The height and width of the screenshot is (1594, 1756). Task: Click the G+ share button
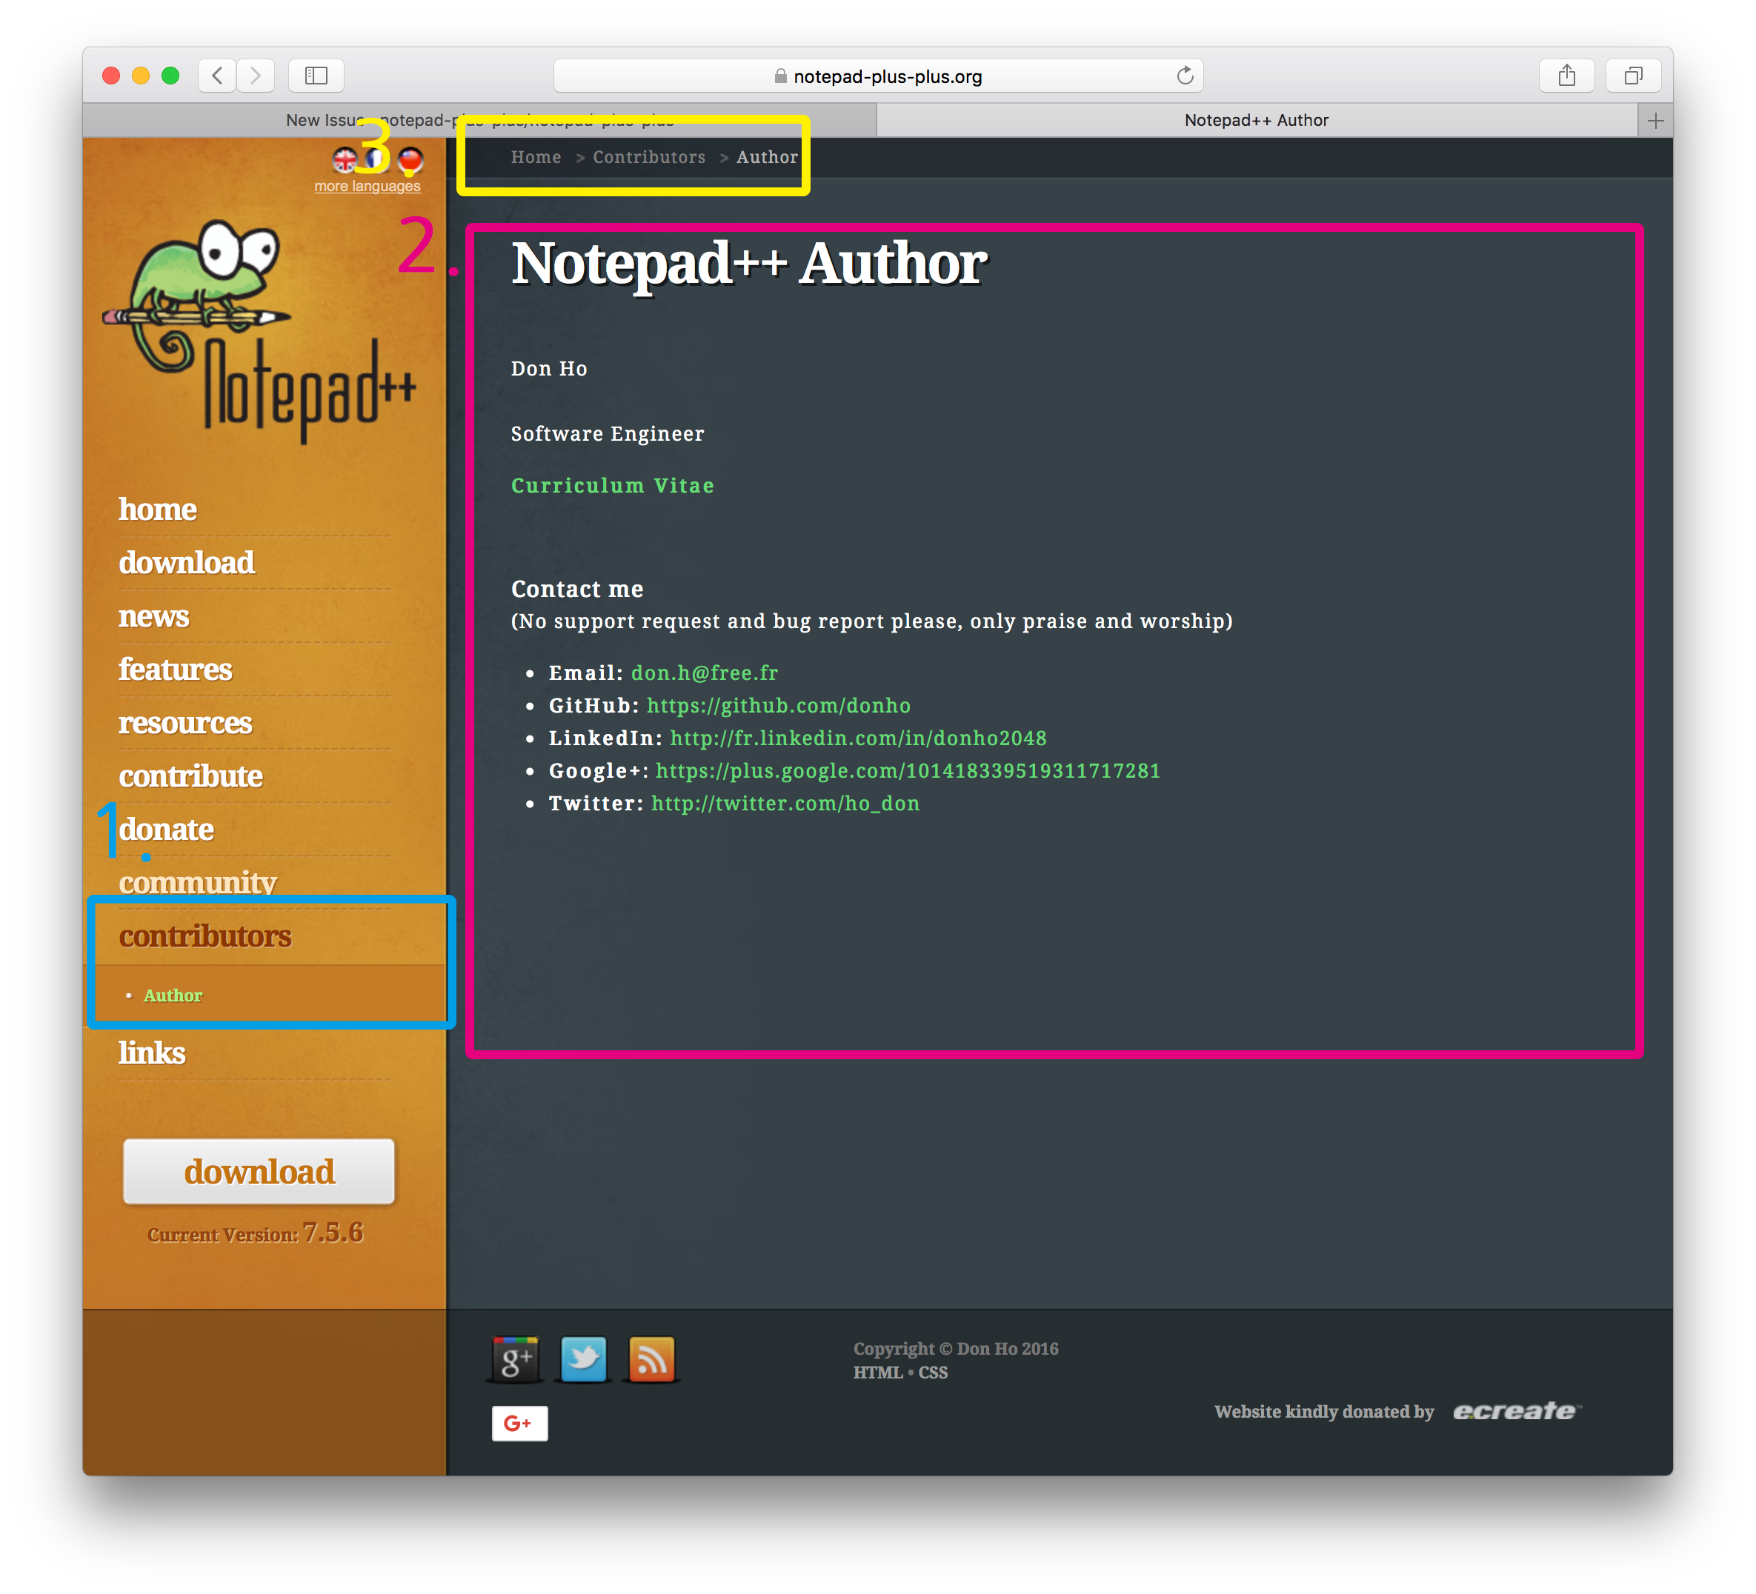point(519,1422)
